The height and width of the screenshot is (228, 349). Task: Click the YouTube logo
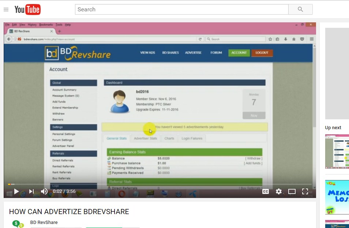(x=27, y=10)
